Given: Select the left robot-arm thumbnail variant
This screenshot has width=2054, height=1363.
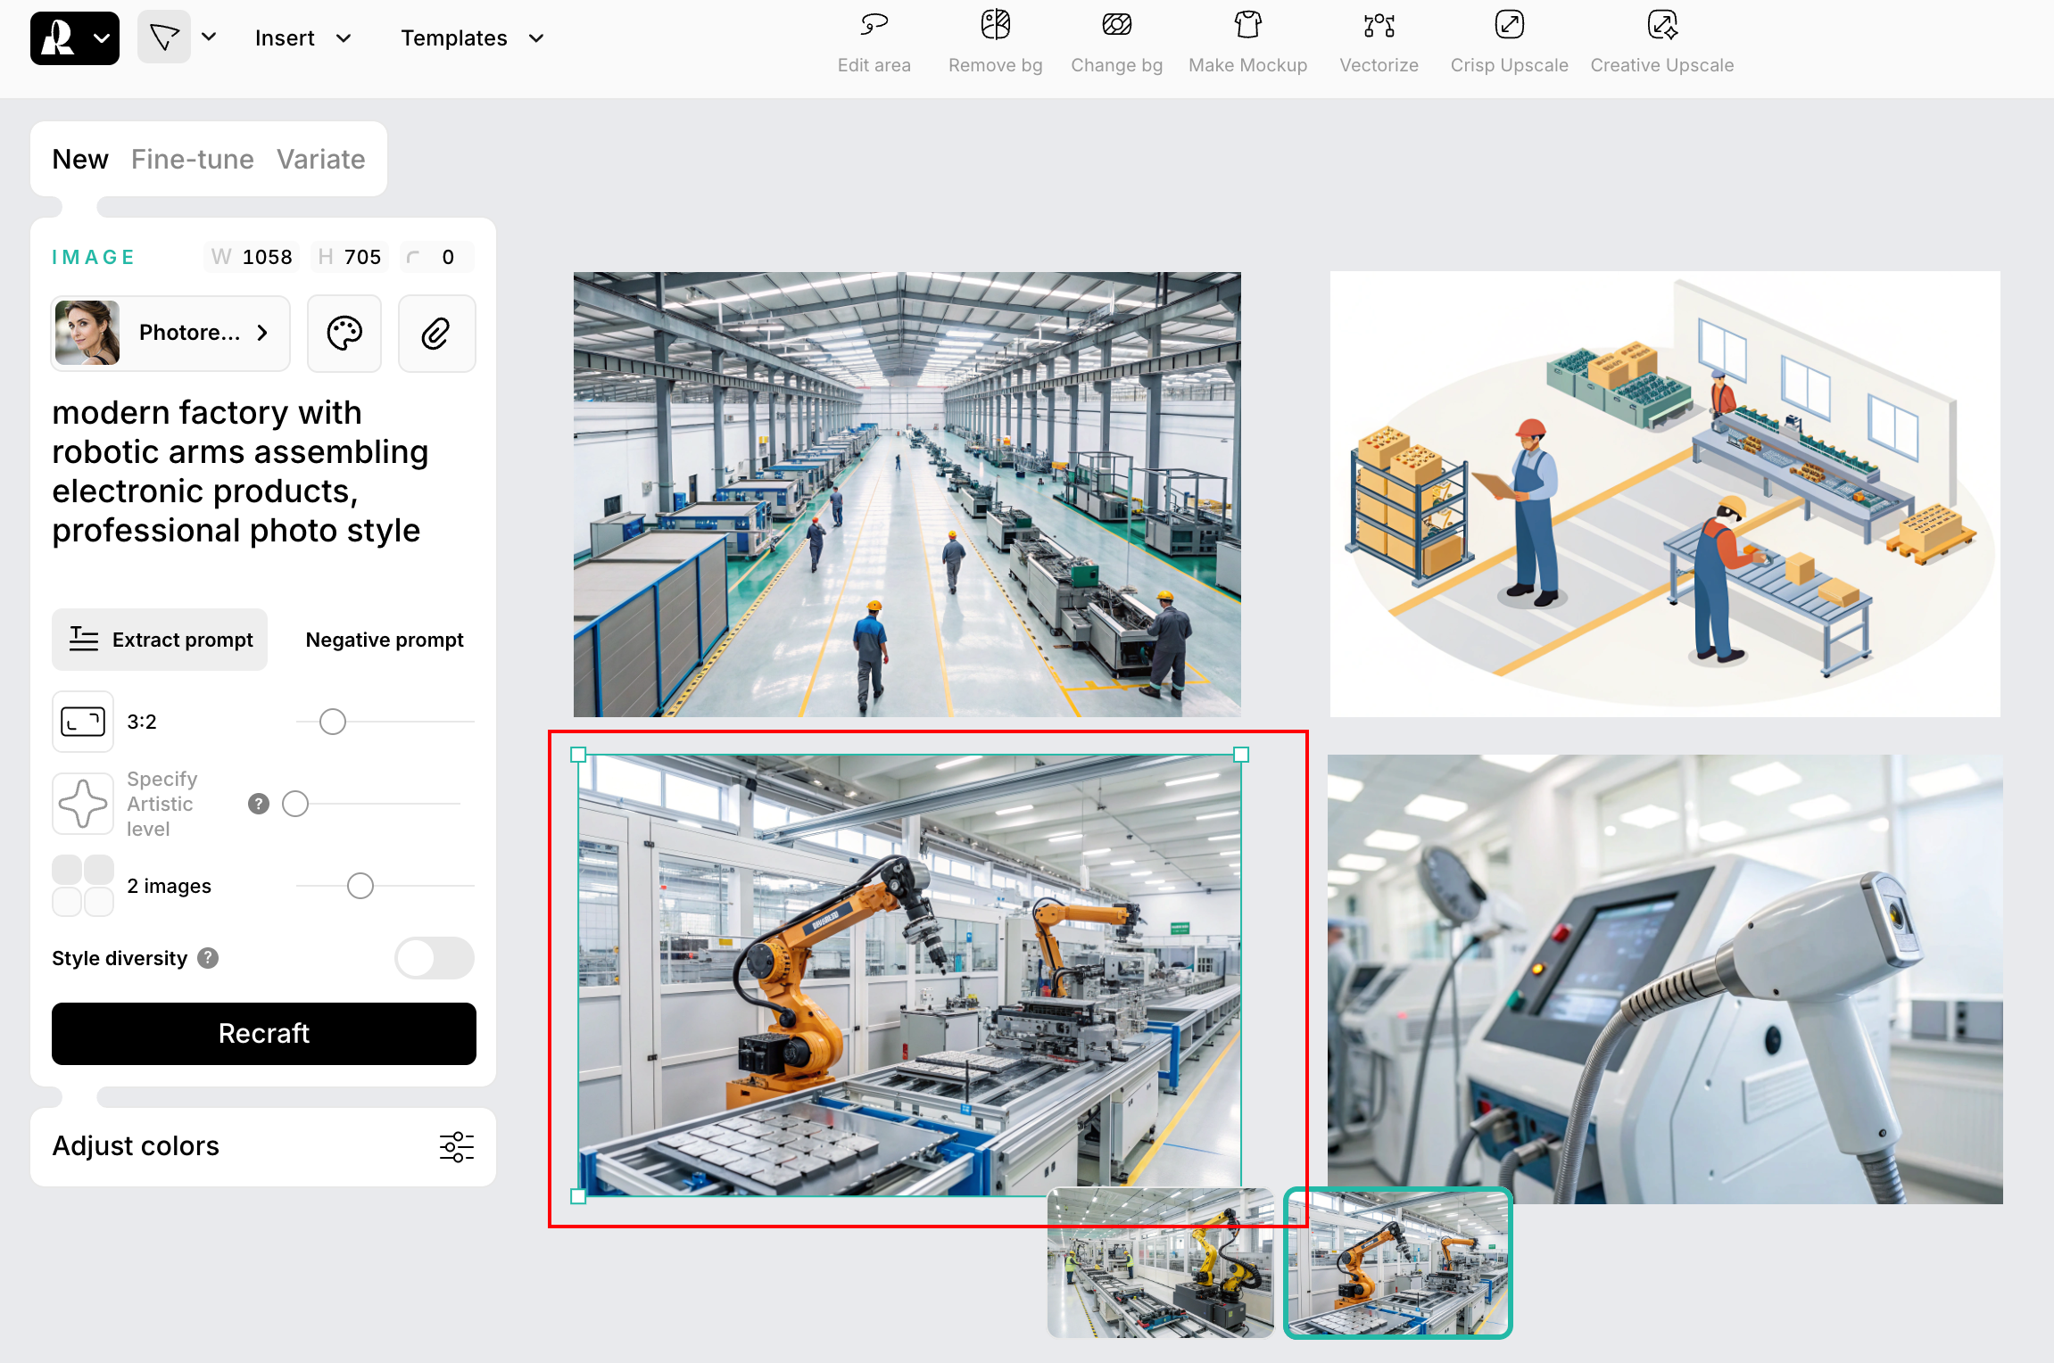Looking at the screenshot, I should [x=1160, y=1262].
